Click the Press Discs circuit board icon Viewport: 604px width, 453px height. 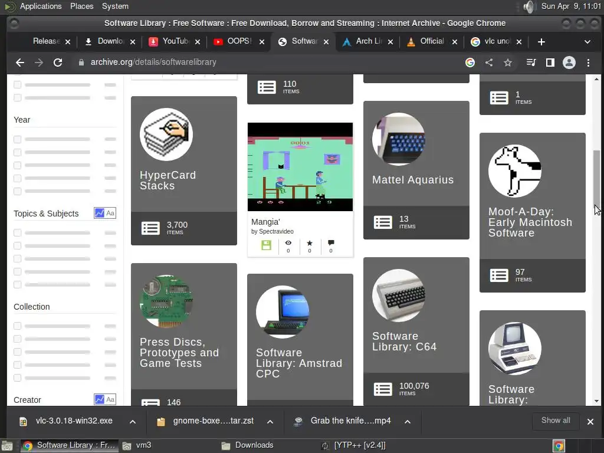click(x=166, y=301)
